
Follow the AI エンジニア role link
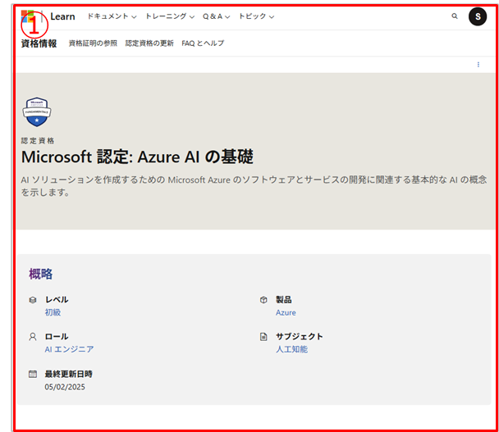tap(69, 349)
